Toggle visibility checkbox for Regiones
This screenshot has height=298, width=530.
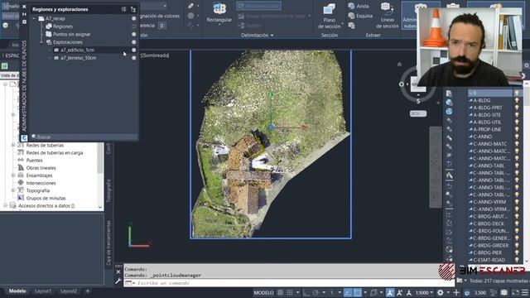pyautogui.click(x=134, y=26)
